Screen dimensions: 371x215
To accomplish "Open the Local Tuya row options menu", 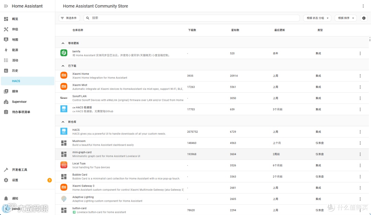I will (360, 165).
